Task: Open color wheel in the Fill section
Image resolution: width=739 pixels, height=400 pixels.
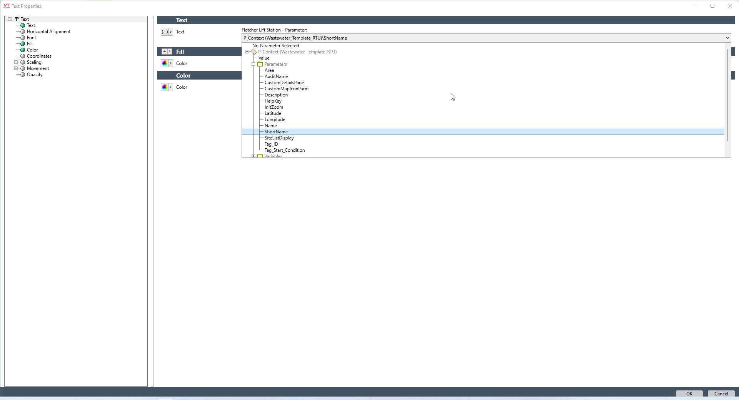Action: [165, 63]
